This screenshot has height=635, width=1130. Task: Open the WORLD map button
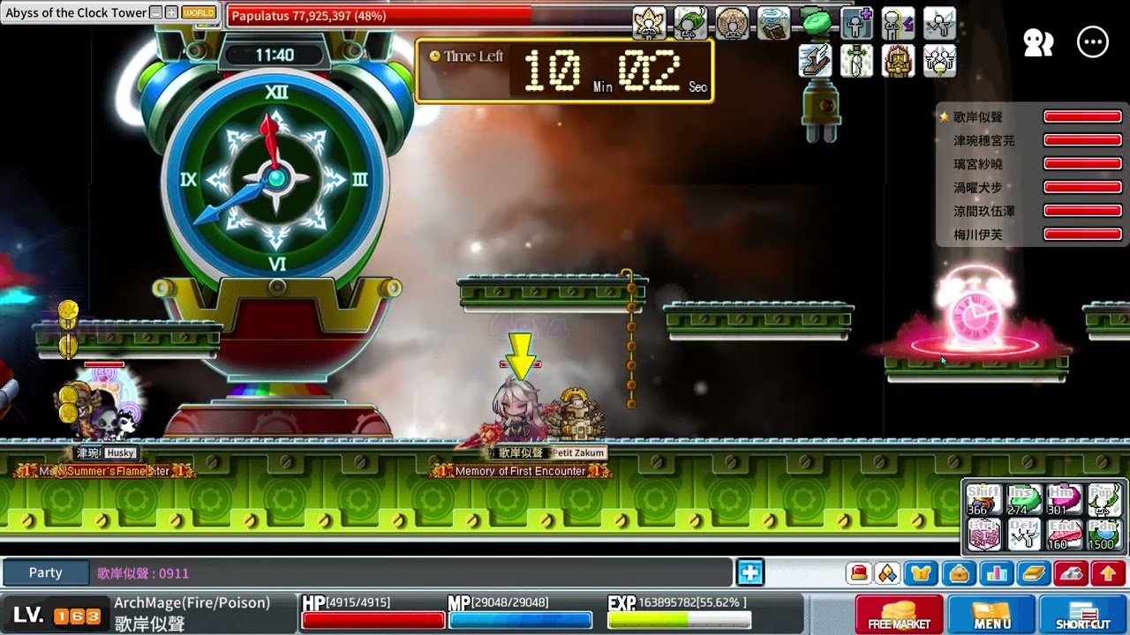click(198, 13)
